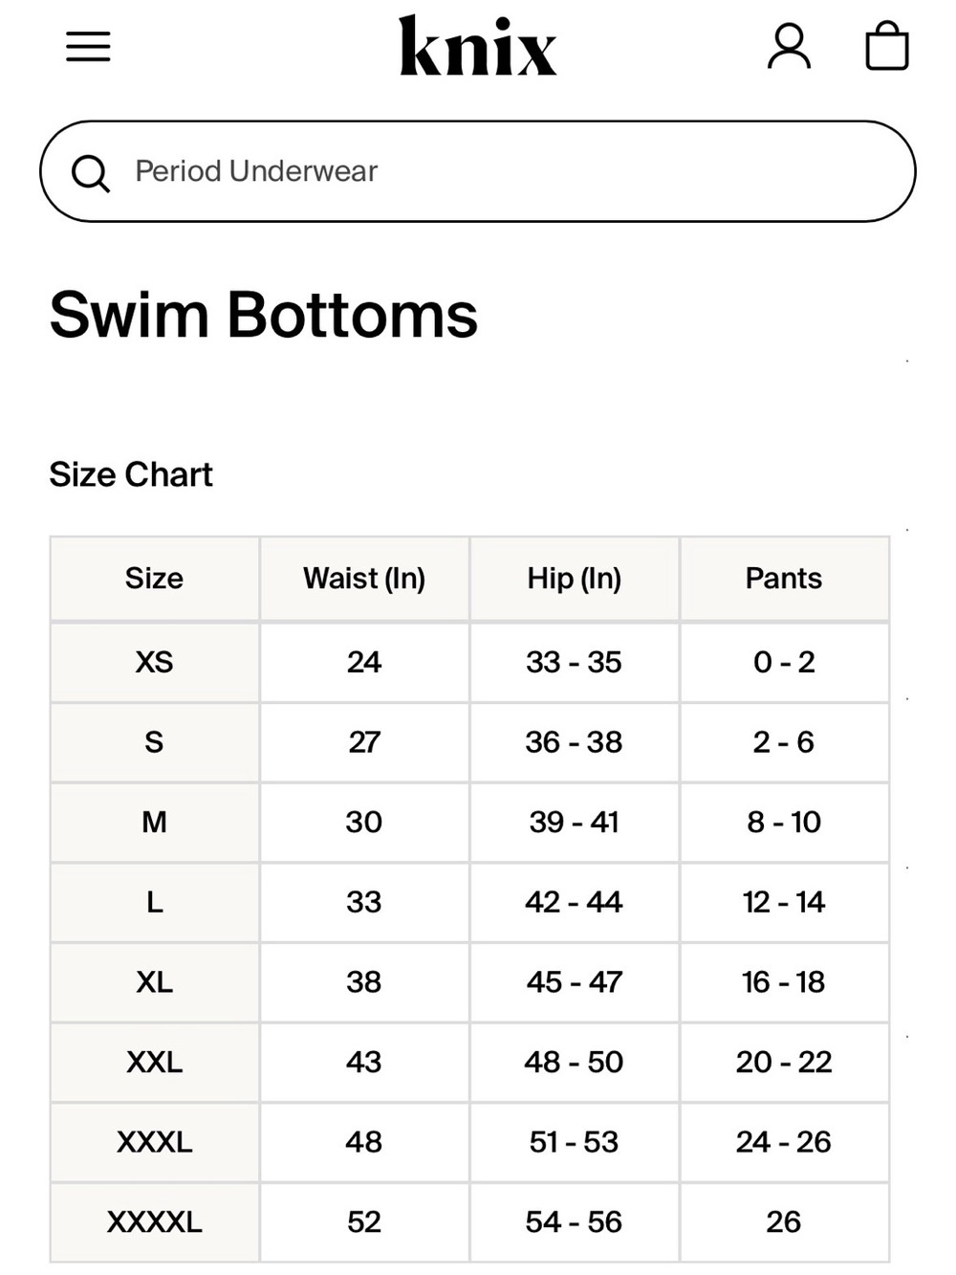Click the M size row label

coord(154,822)
